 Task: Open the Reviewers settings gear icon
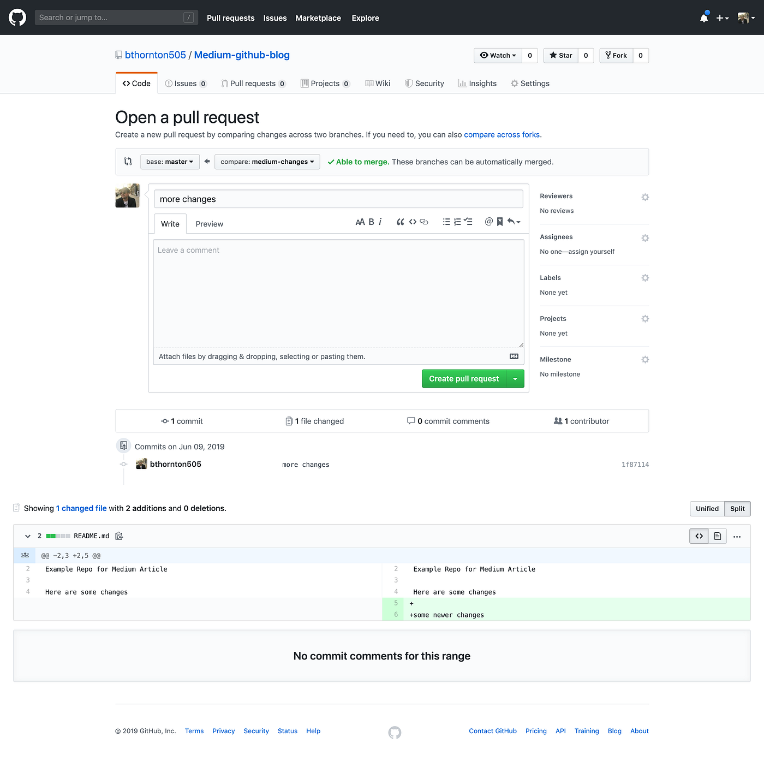coord(645,197)
